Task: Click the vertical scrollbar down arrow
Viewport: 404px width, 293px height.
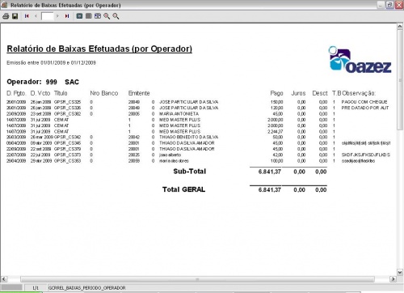Action: click(x=400, y=272)
